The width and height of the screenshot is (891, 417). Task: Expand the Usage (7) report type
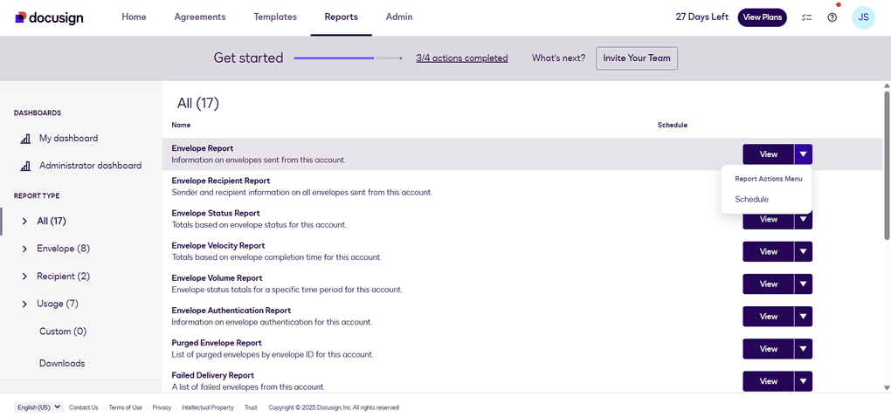24,304
